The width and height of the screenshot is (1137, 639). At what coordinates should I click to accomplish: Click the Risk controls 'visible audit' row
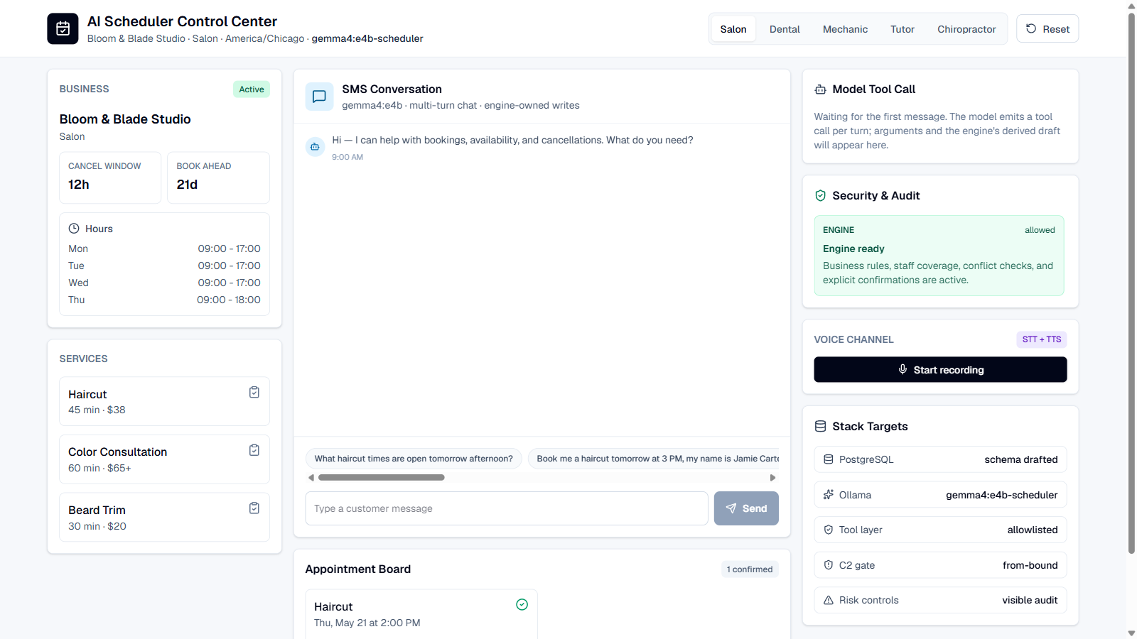tap(940, 601)
